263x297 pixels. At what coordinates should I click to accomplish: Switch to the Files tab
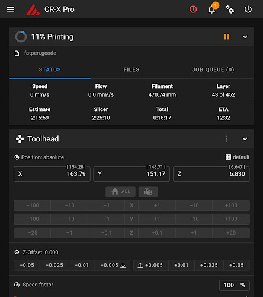coord(131,69)
